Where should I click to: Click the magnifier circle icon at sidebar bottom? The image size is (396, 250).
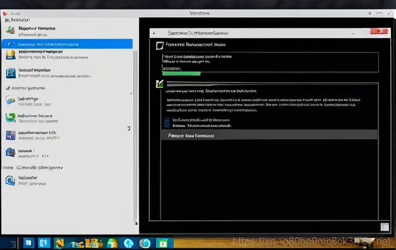pos(10,181)
